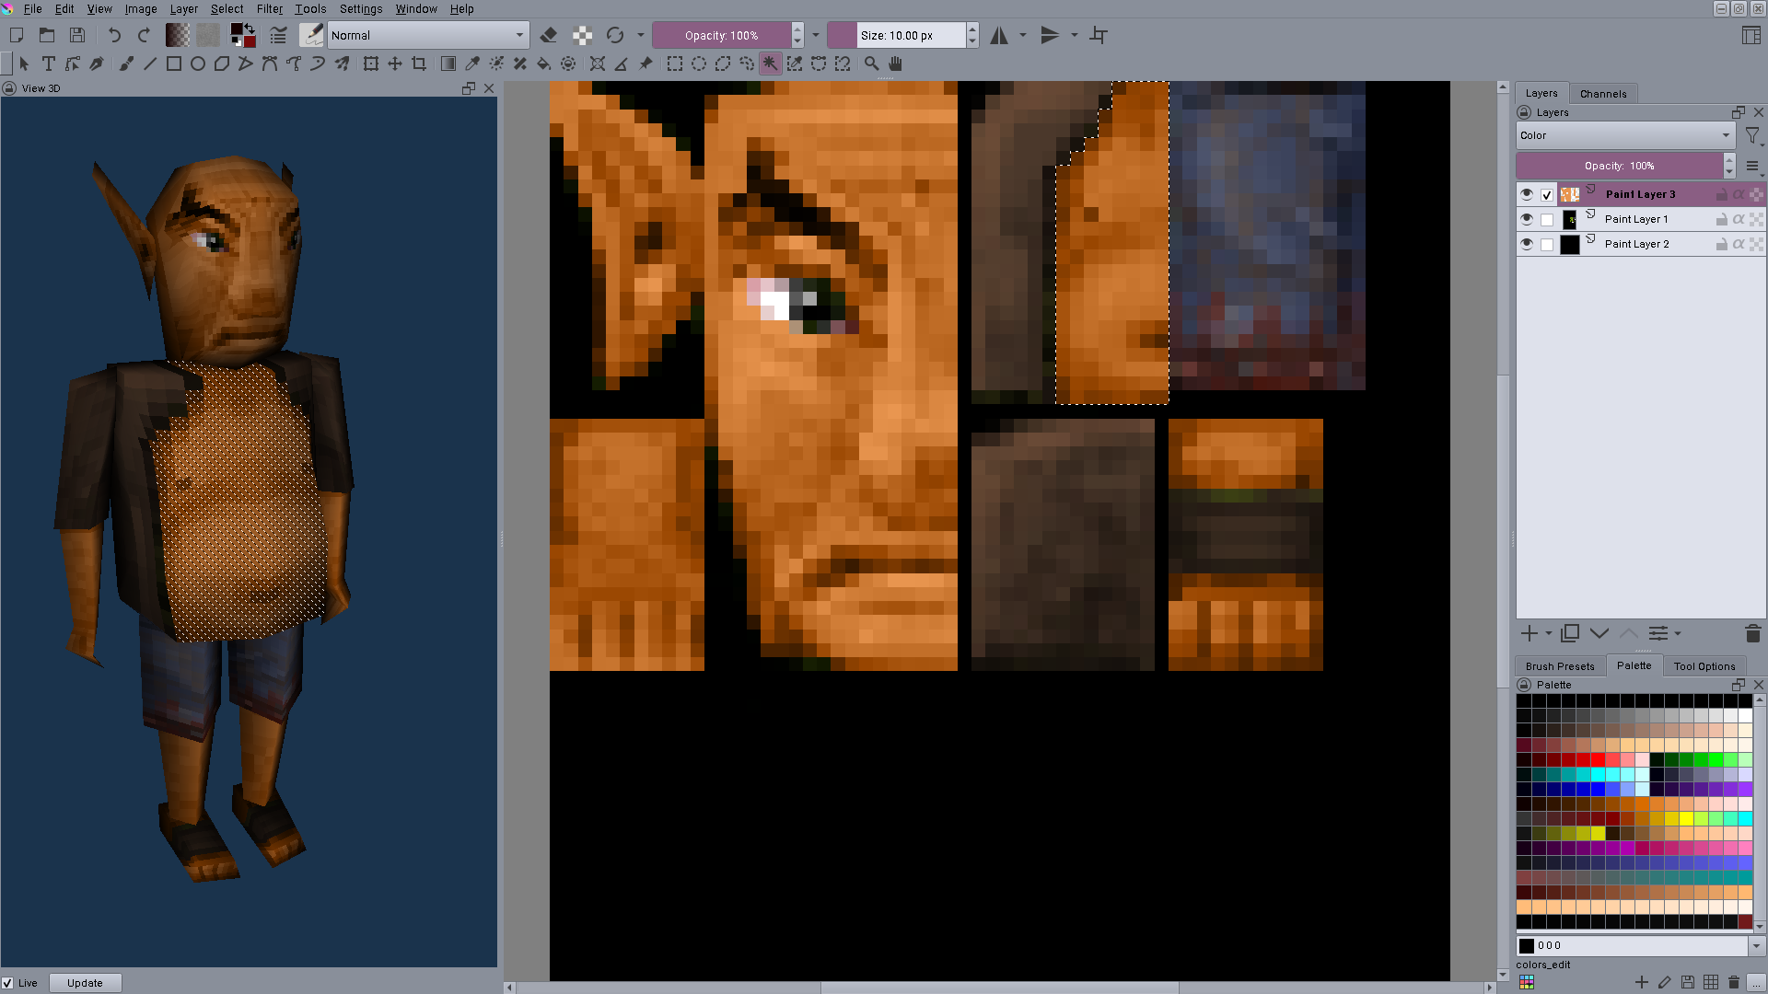This screenshot has height=994, width=1768.
Task: Toggle preserve alpha
Action: [x=582, y=36]
